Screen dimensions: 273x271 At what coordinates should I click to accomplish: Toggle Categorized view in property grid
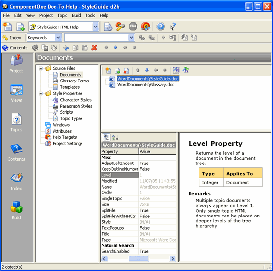106,137
